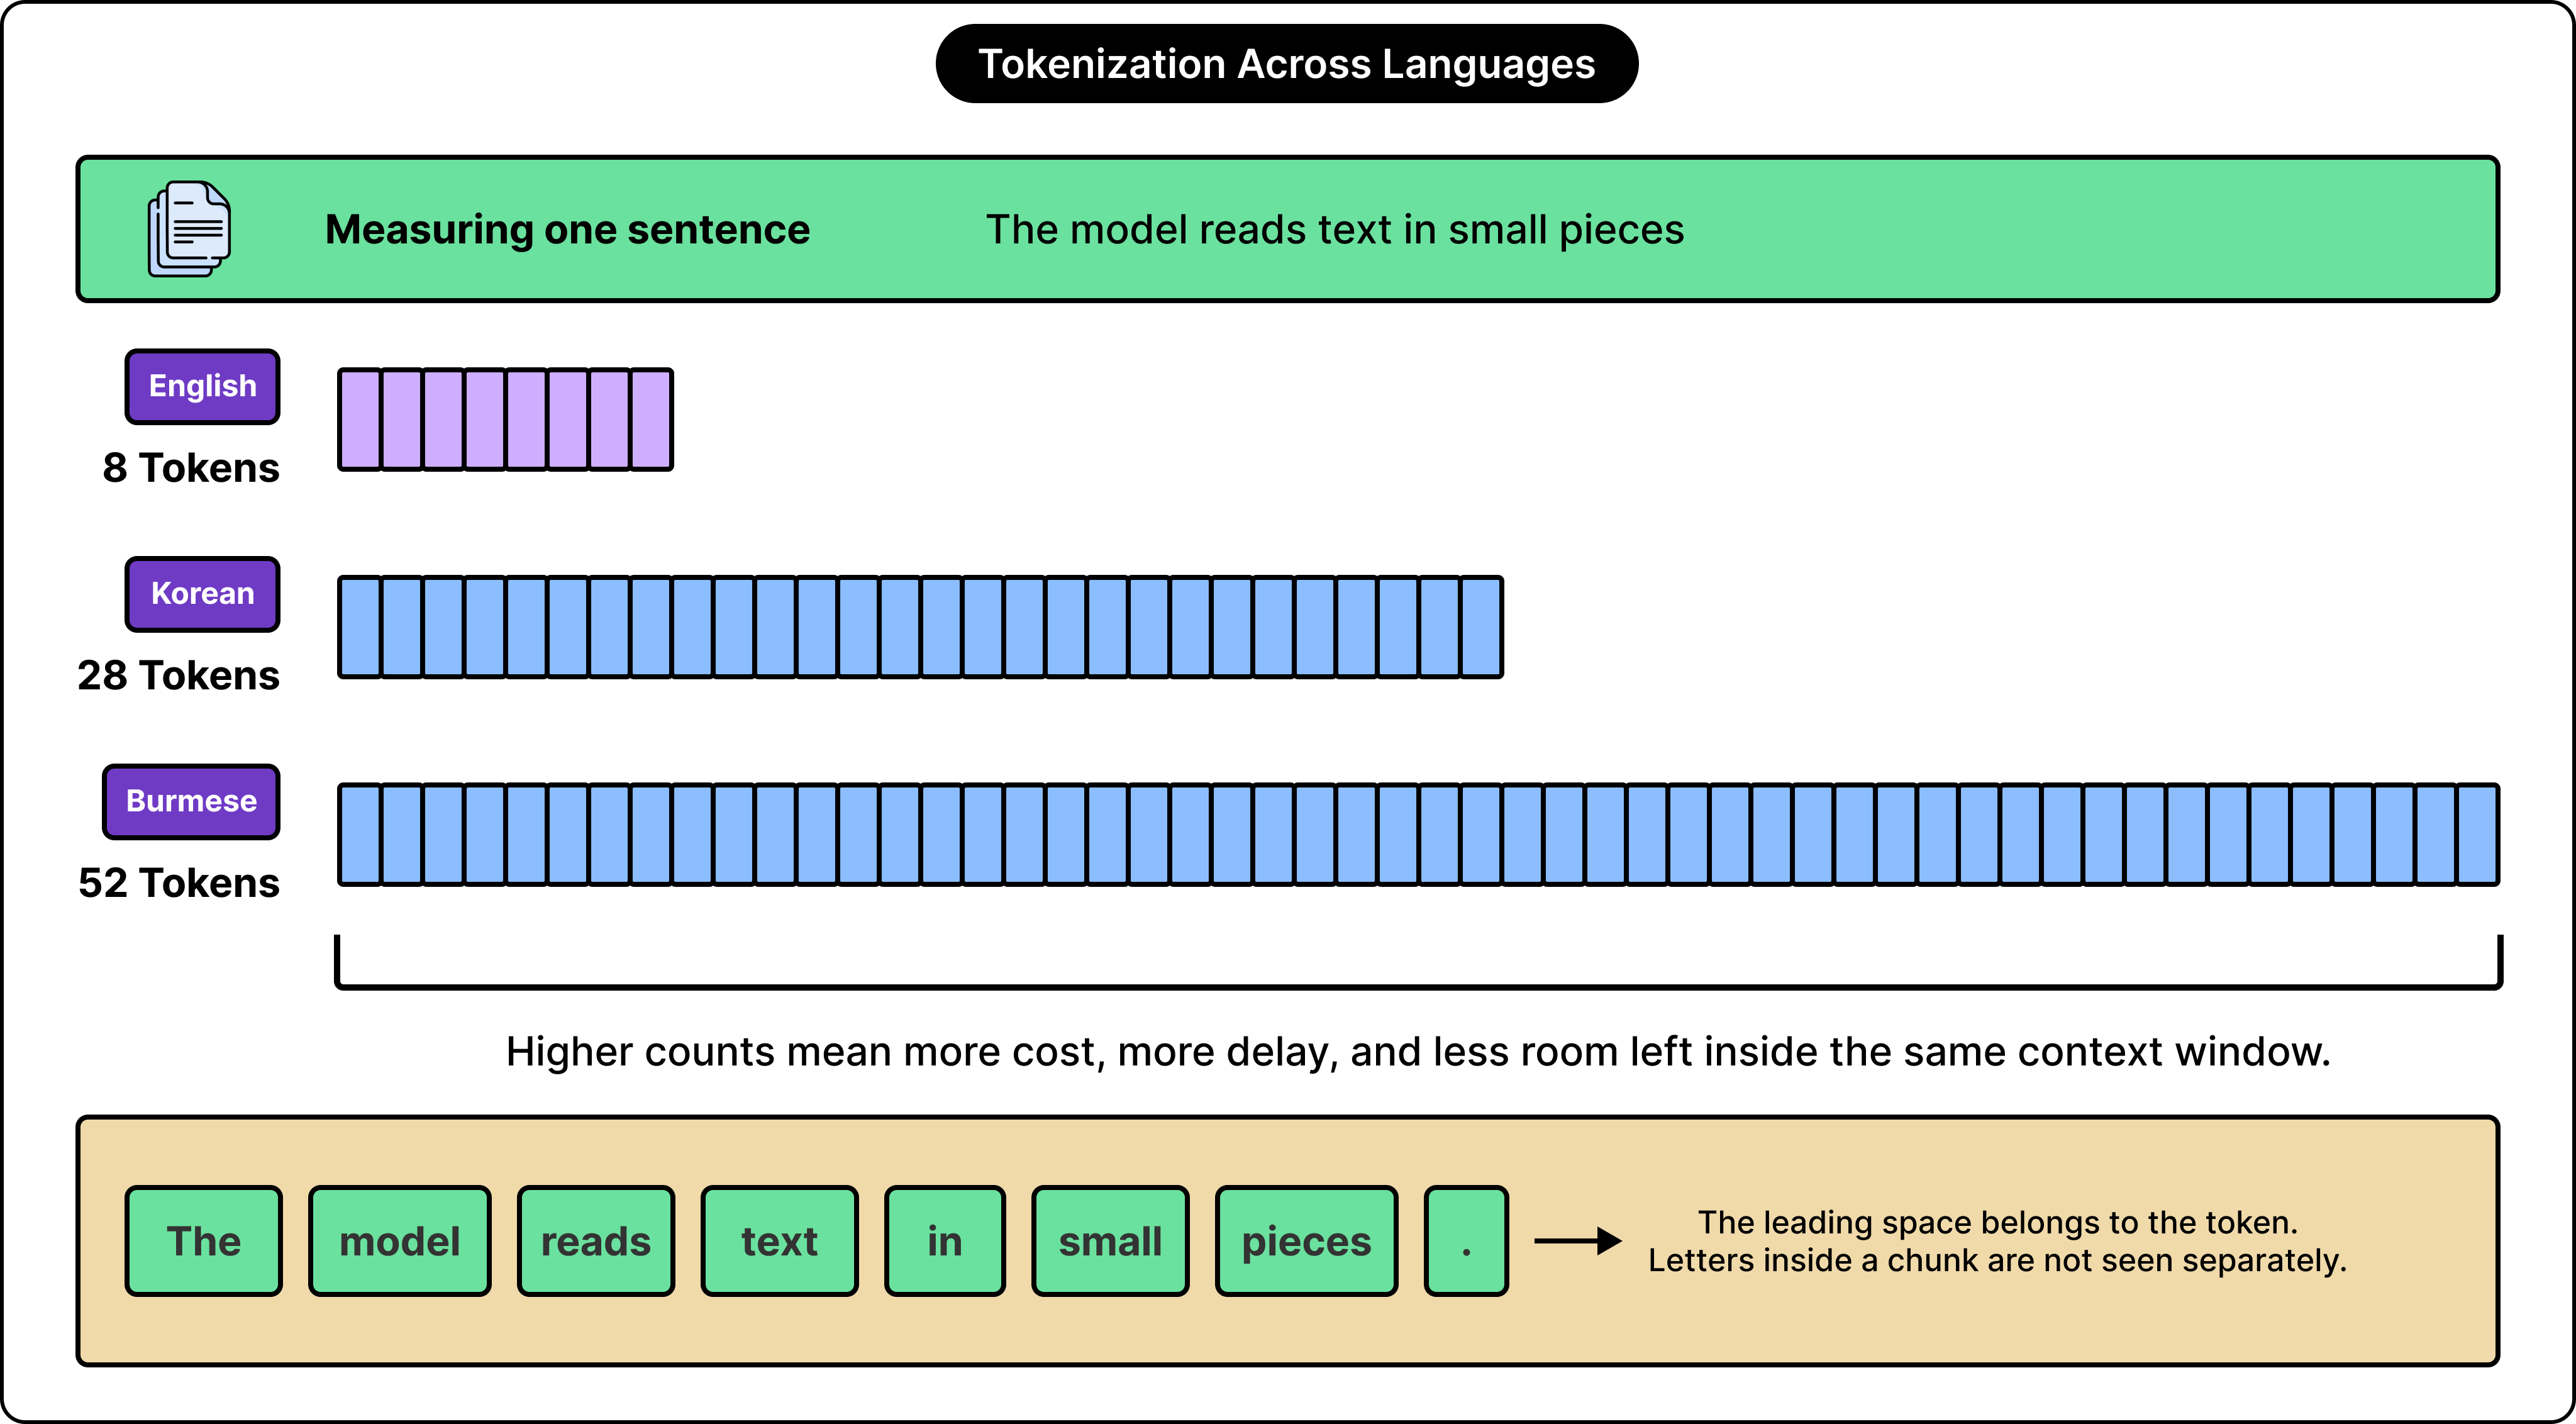Click the "text" token chip
2576x1424 pixels.
(x=779, y=1241)
